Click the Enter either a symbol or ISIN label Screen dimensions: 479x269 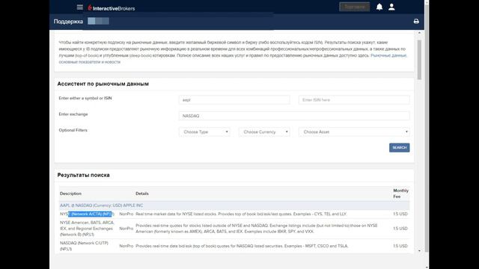(x=85, y=98)
